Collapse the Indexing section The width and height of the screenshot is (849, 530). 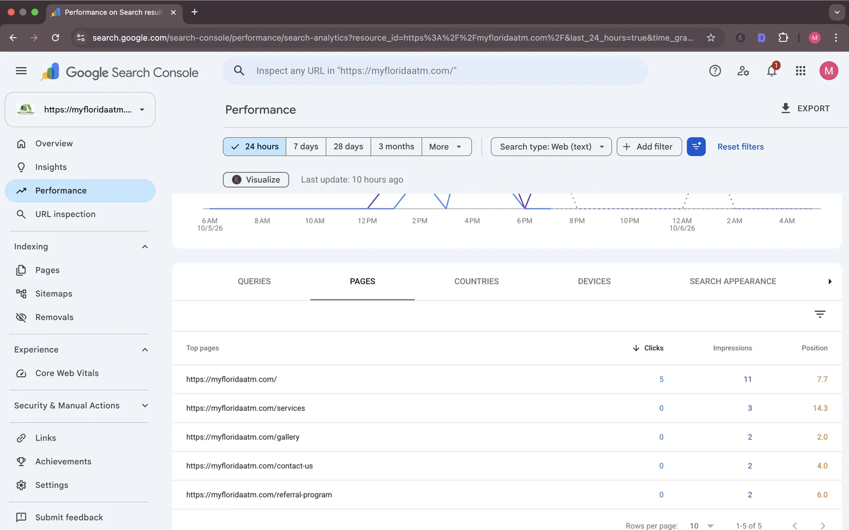click(x=145, y=247)
